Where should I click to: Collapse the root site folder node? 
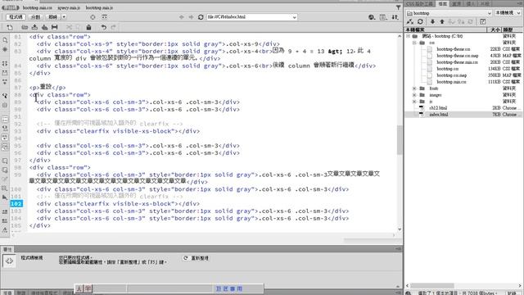(408, 36)
